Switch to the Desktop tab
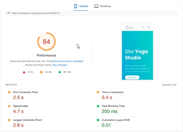 point(102,6)
